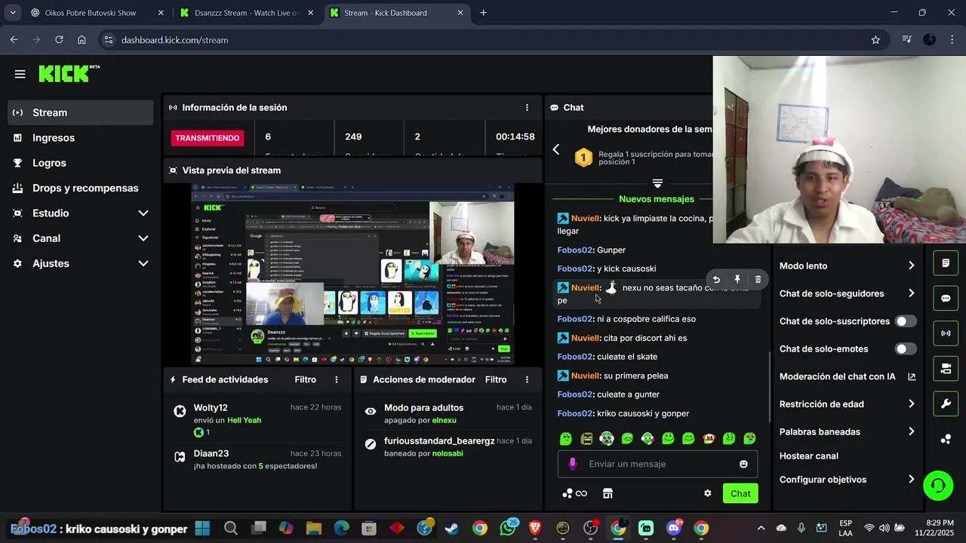Delete the hovered Nuviell chat message
This screenshot has width=966, height=543.
tap(758, 280)
